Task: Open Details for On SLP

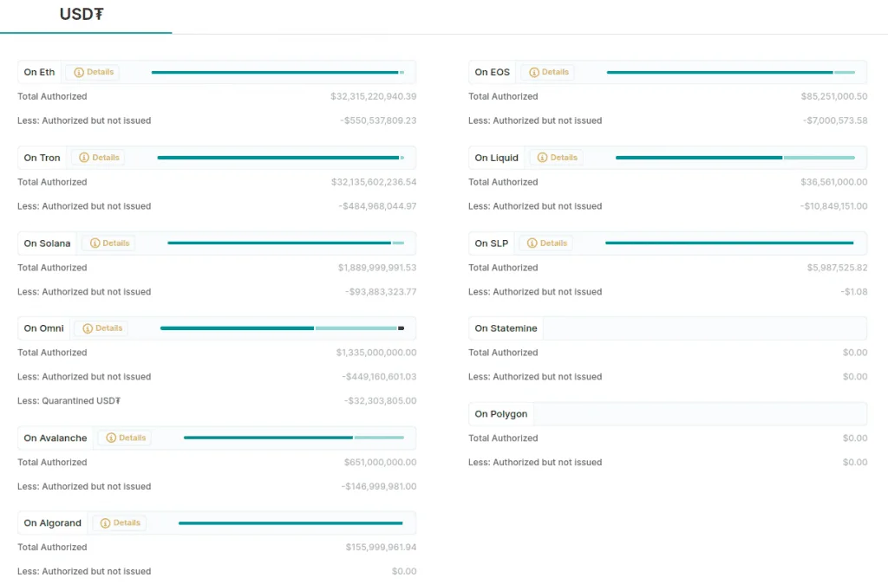Action: point(548,243)
